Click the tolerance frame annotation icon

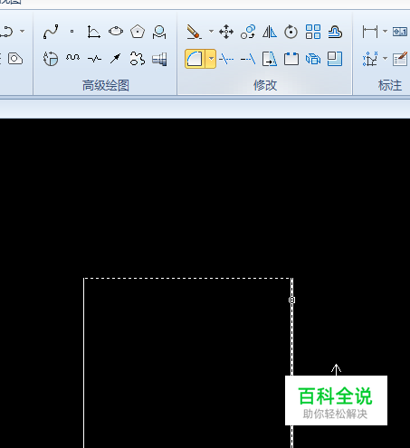[400, 32]
